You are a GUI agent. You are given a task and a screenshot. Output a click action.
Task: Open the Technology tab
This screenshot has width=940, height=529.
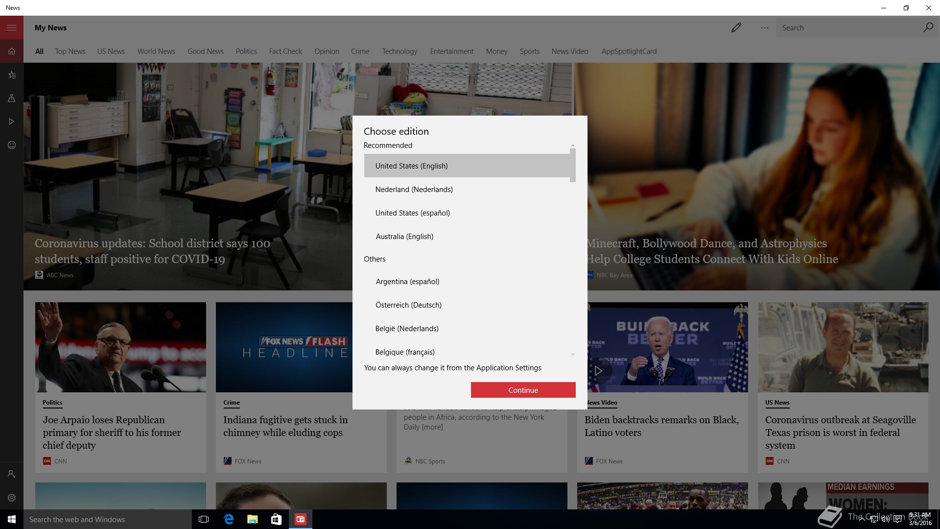coord(399,51)
